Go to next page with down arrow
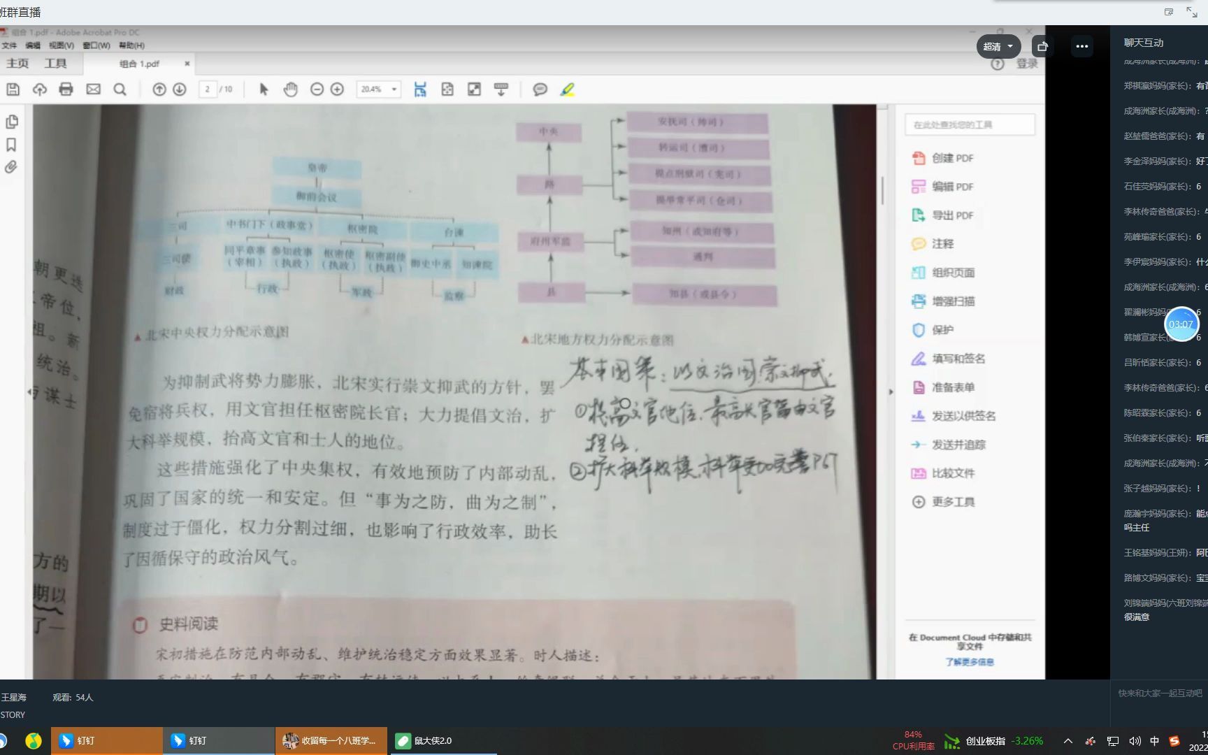 pyautogui.click(x=180, y=89)
